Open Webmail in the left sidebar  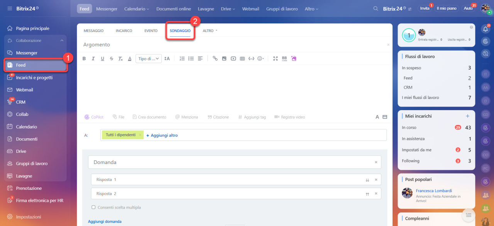pyautogui.click(x=24, y=90)
